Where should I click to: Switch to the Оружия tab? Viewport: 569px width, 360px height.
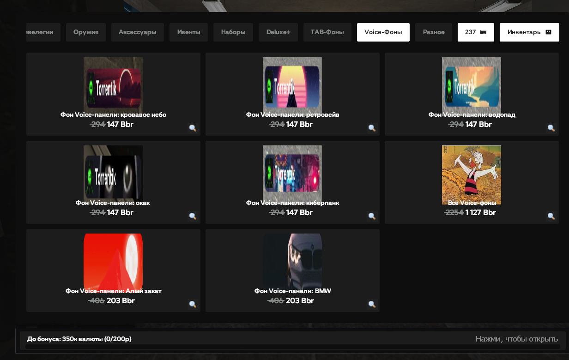[x=86, y=32]
